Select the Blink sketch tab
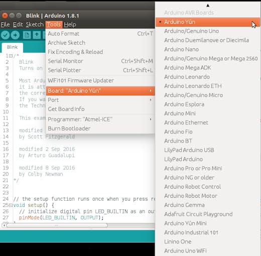Viewport: 261px width, 256px height. tap(12, 47)
